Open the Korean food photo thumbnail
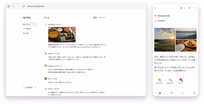The image size is (204, 104). (62, 35)
